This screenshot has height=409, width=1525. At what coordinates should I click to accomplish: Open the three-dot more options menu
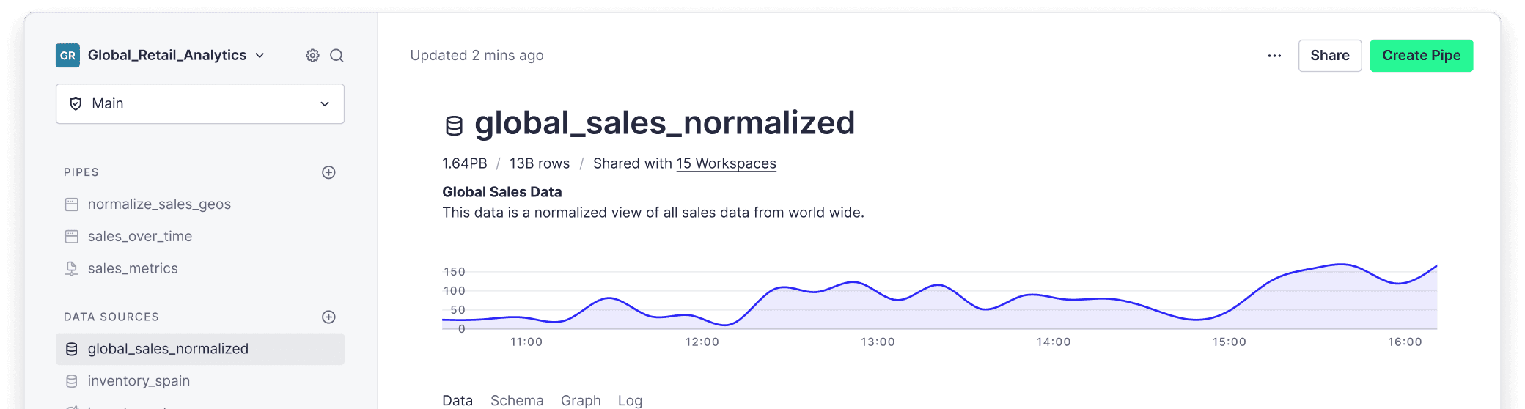tap(1274, 56)
